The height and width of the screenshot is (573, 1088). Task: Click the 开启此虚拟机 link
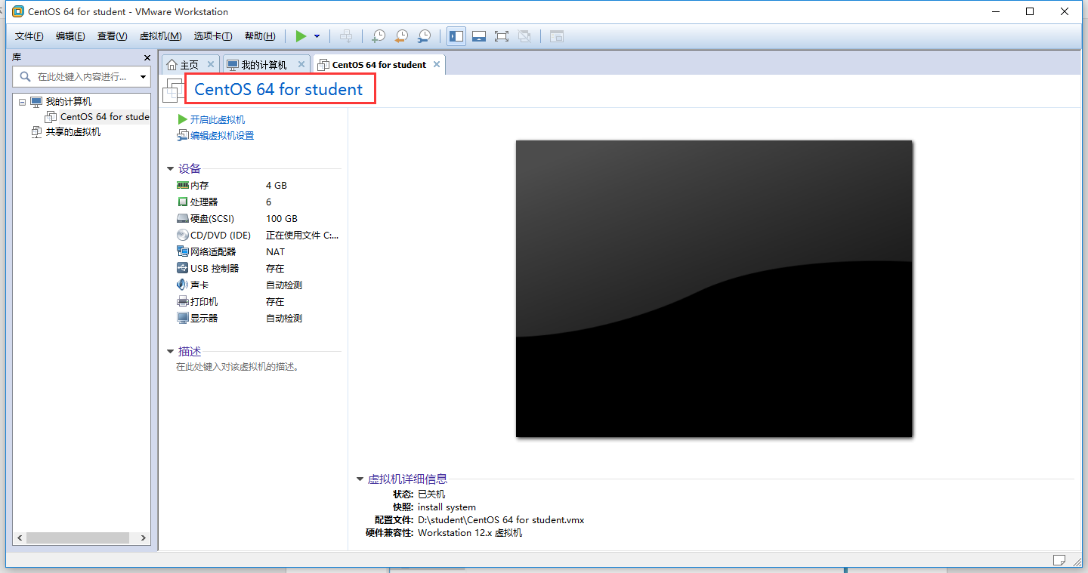point(217,120)
